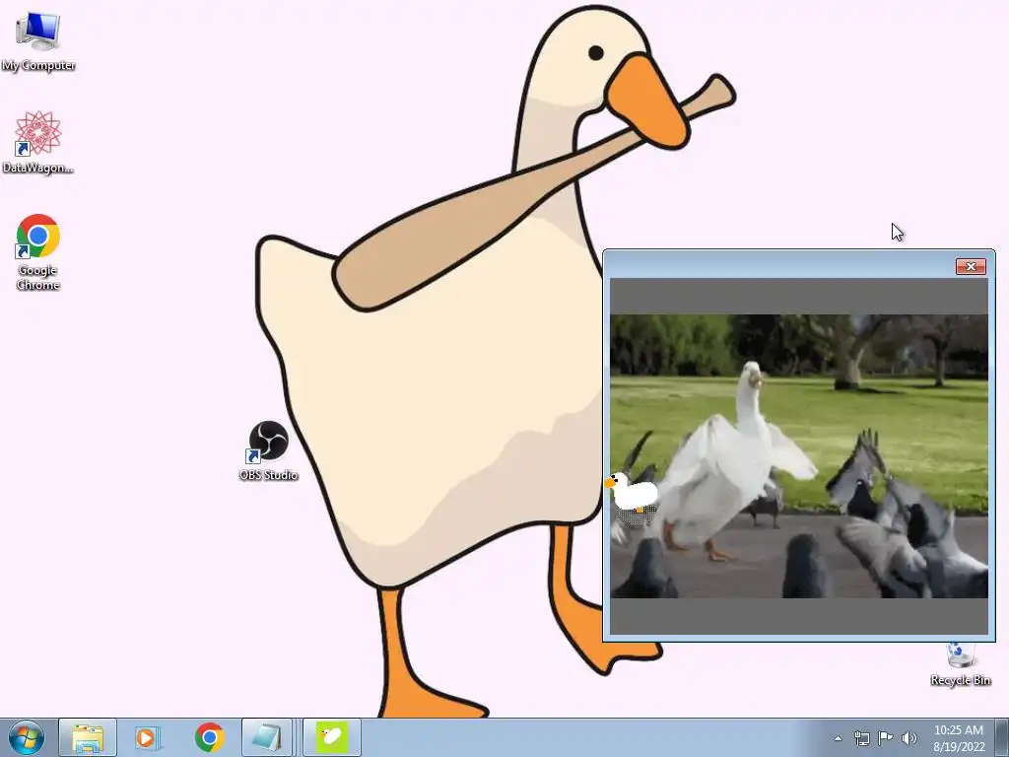Open the volume speaker tray icon
Image resolution: width=1009 pixels, height=757 pixels.
point(909,738)
